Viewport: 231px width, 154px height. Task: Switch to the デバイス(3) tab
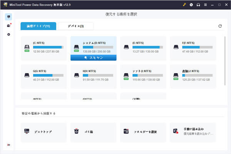(x=76, y=26)
